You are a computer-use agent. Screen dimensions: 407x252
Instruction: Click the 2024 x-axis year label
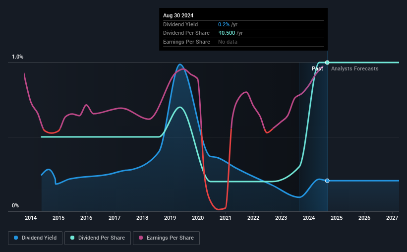click(x=309, y=218)
